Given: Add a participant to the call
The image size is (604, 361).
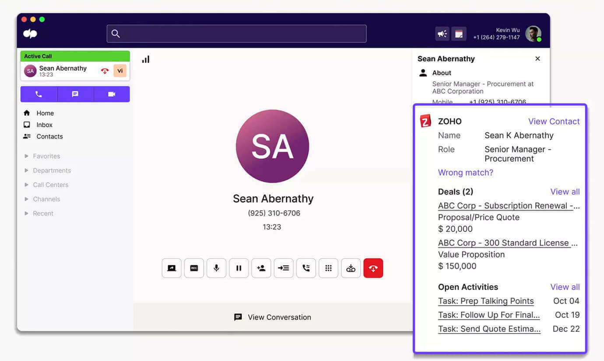Looking at the screenshot, I should (x=261, y=268).
